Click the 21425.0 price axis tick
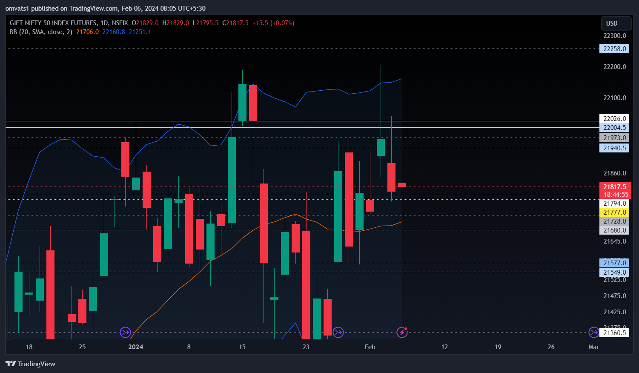Viewport: 639px width, 373px height. point(615,312)
